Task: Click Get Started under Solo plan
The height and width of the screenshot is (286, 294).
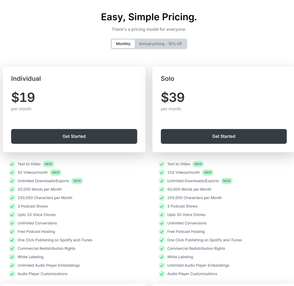Action: (x=224, y=136)
